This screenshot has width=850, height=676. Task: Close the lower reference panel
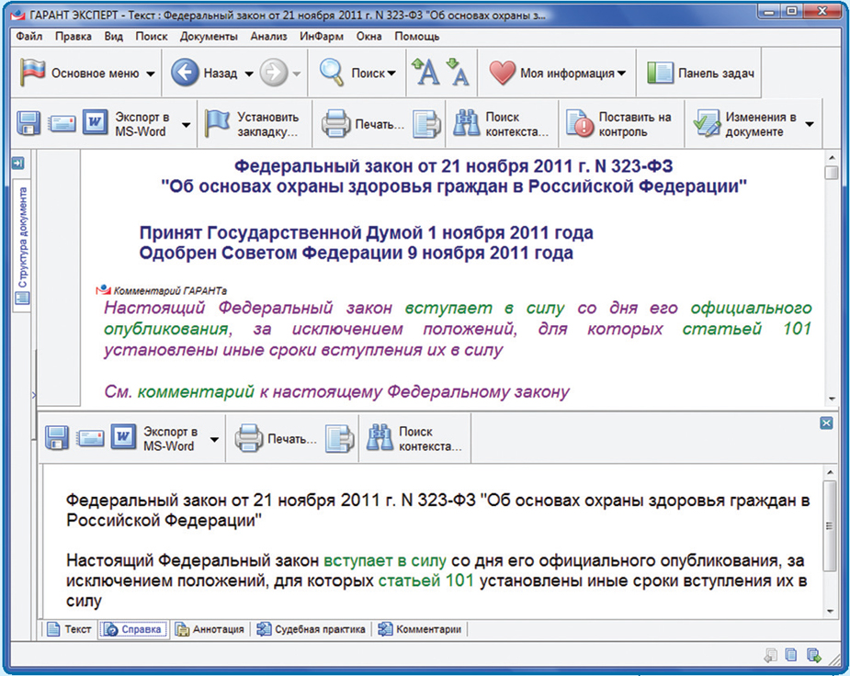pyautogui.click(x=826, y=422)
